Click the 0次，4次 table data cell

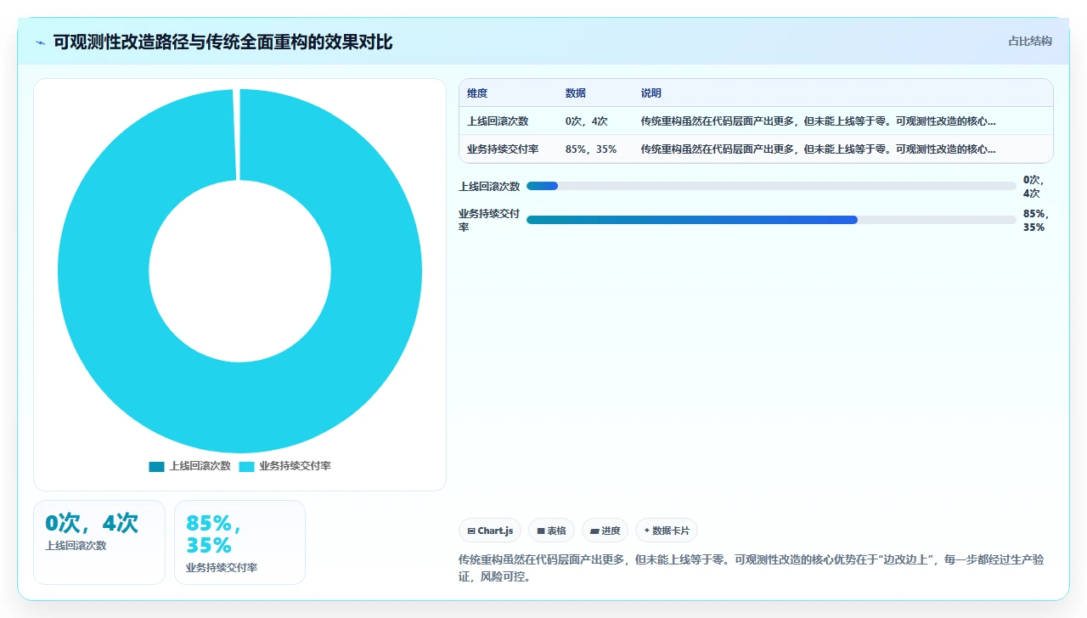tap(587, 121)
